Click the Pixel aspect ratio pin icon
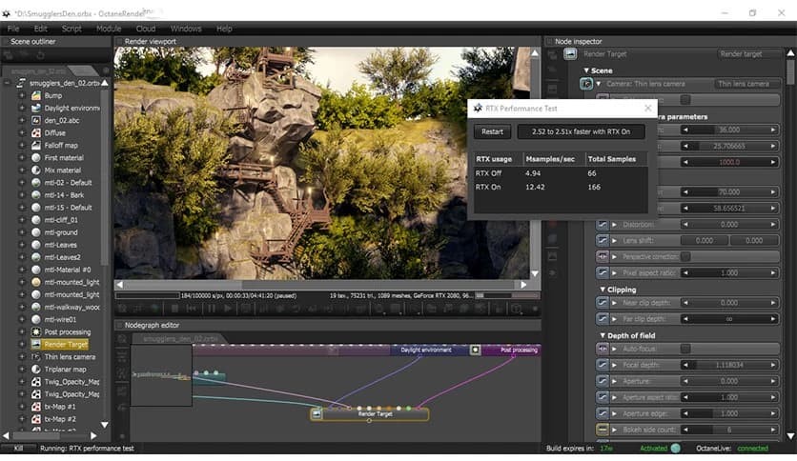The width and height of the screenshot is (797, 461). tap(603, 272)
